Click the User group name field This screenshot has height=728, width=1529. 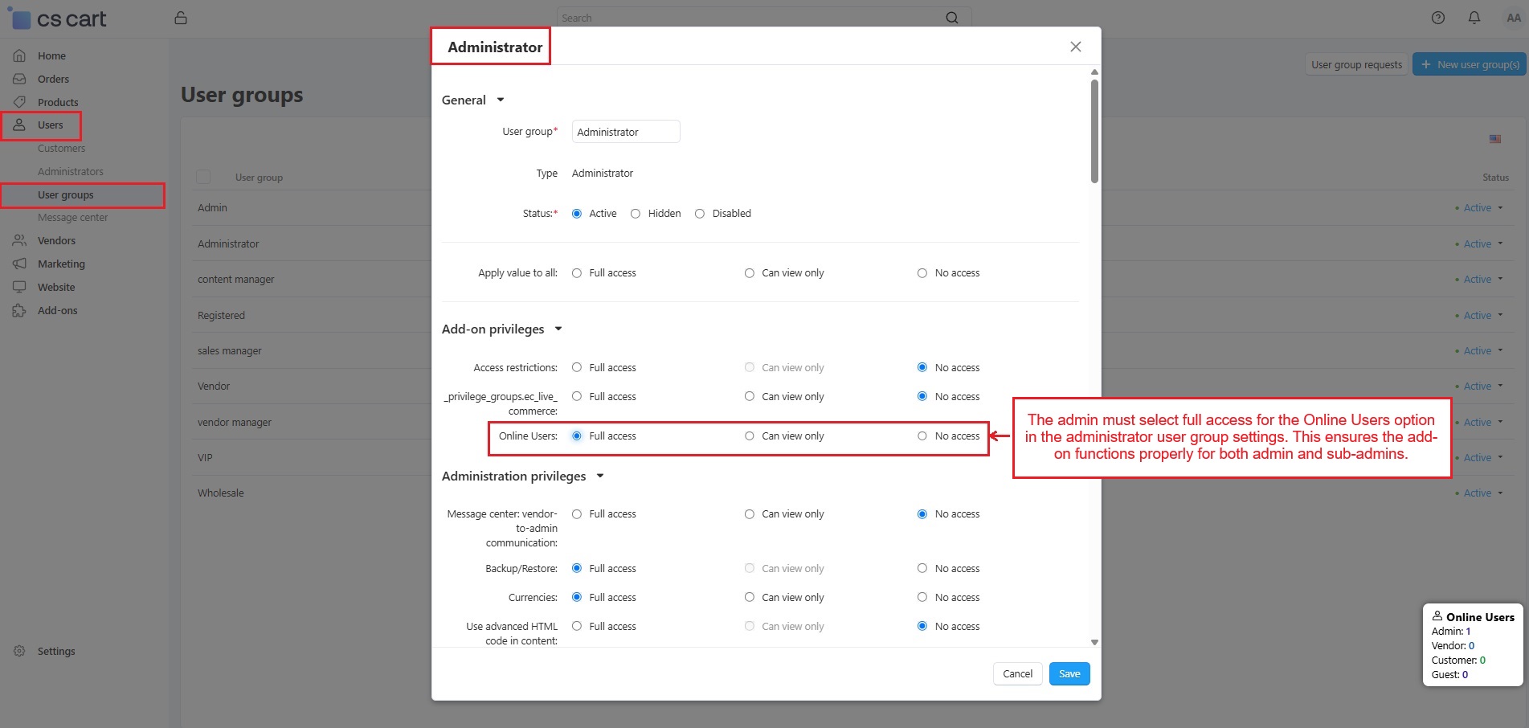[x=625, y=132]
